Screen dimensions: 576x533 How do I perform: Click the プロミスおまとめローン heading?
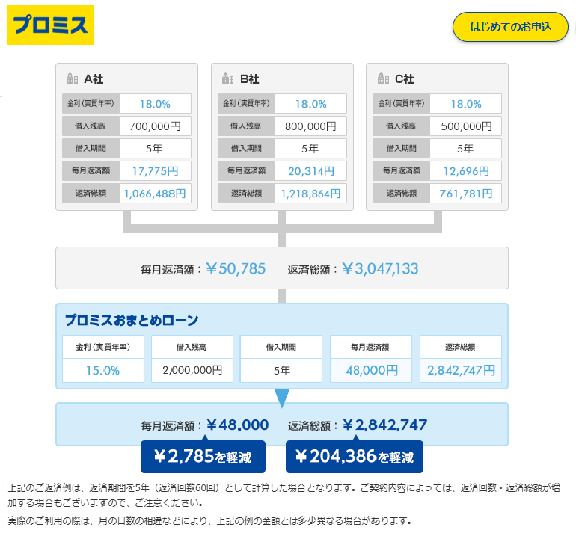click(x=132, y=321)
